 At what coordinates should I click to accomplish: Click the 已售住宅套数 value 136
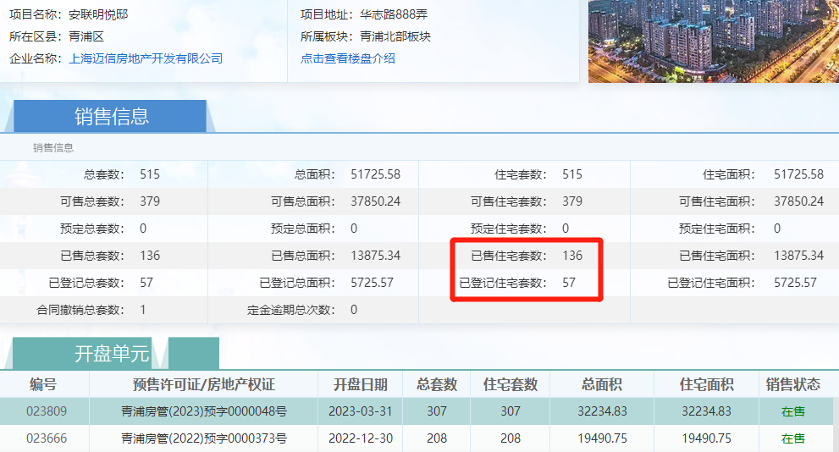572,256
